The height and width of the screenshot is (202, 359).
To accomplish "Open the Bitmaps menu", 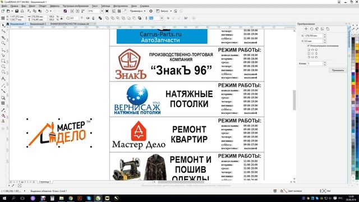I will click(76, 6).
